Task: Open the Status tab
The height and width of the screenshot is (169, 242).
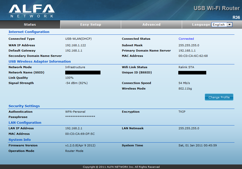Action: 30,24
